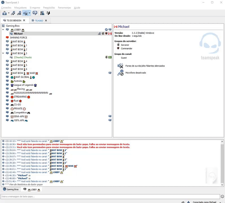Open the emoticon smiley picker

point(222,197)
